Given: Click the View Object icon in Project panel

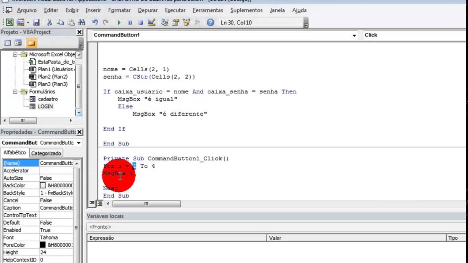Looking at the screenshot, I should pyautogui.click(x=18, y=43).
